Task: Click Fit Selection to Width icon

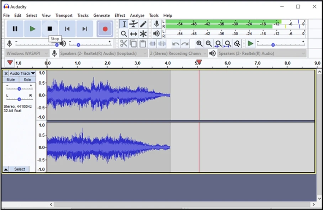Action: tap(218, 44)
